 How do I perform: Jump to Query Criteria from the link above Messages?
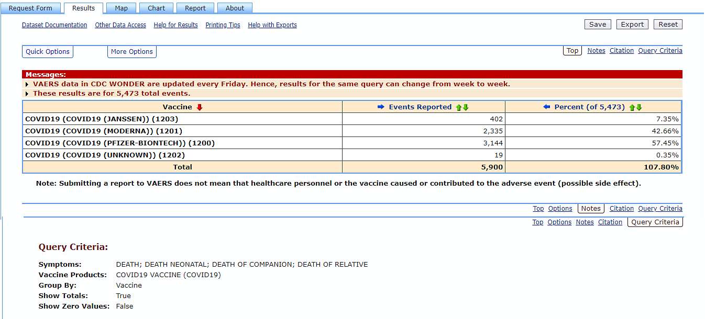660,51
